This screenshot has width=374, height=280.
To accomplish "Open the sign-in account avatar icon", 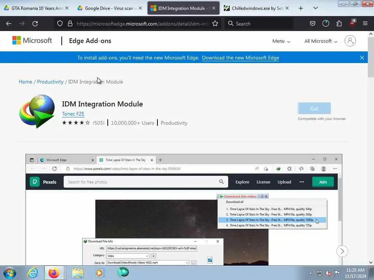I will click(x=350, y=41).
